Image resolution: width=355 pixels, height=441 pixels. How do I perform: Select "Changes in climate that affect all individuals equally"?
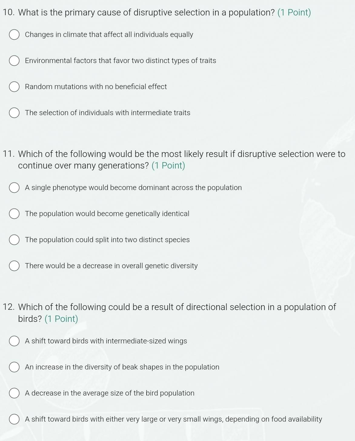tap(14, 35)
